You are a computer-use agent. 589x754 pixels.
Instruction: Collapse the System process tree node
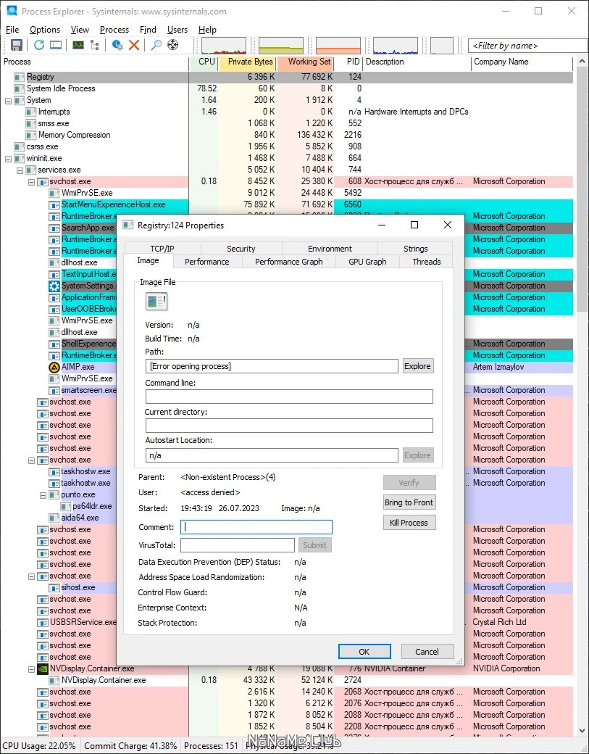(x=8, y=101)
